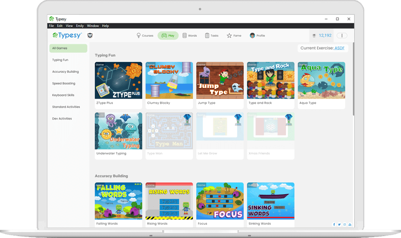Open the Emily menu
The height and width of the screenshot is (238, 401).
coord(80,26)
